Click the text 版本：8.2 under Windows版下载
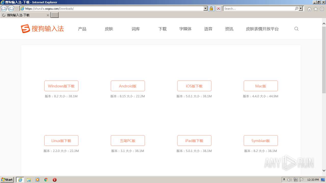The image size is (326, 183). click(52, 96)
